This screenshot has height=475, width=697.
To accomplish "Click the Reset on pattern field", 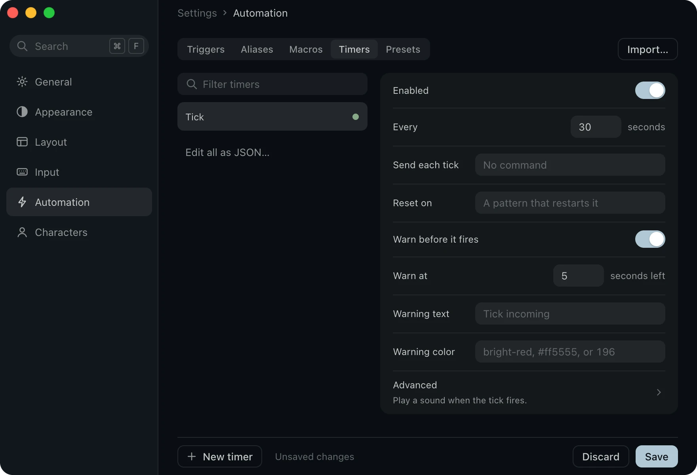I will click(570, 203).
